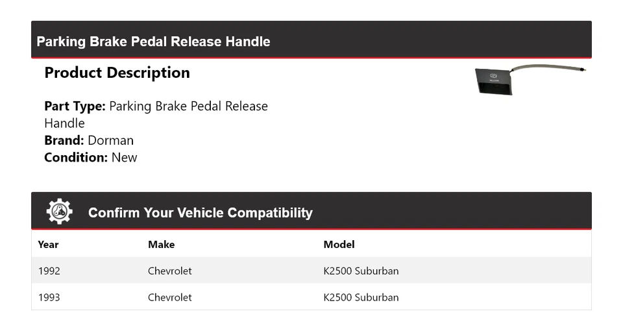
Task: Click the Brand label text
Action: (x=64, y=140)
